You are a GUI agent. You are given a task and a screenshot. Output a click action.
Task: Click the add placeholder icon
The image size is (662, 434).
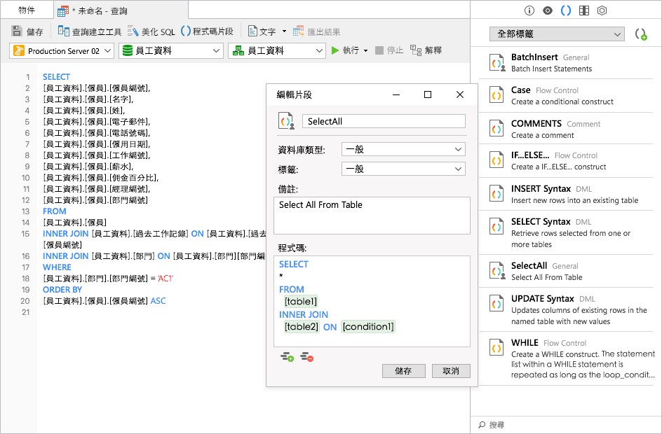(287, 357)
